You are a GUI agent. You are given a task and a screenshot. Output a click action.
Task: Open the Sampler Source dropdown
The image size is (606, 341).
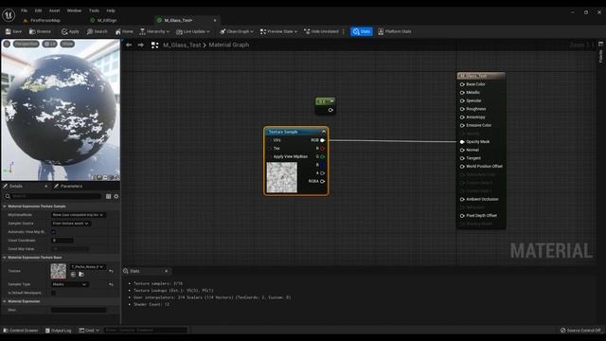71,224
